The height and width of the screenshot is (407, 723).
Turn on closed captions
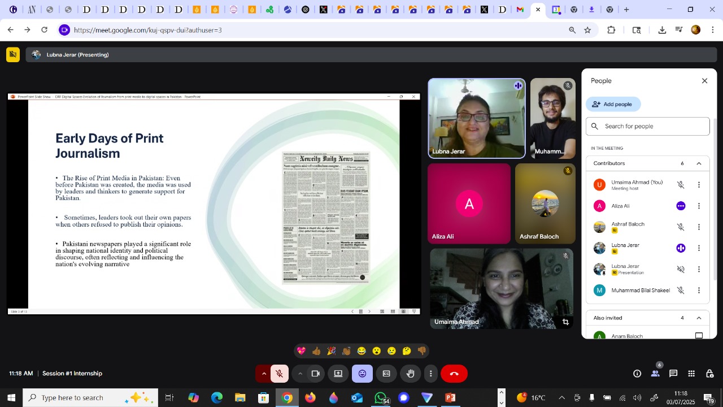pos(386,374)
